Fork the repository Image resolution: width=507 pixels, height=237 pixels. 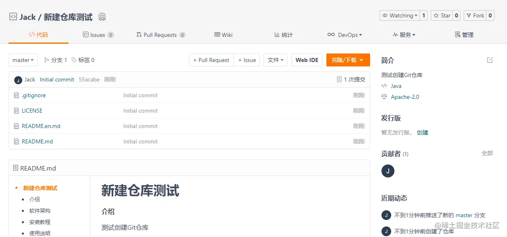475,15
